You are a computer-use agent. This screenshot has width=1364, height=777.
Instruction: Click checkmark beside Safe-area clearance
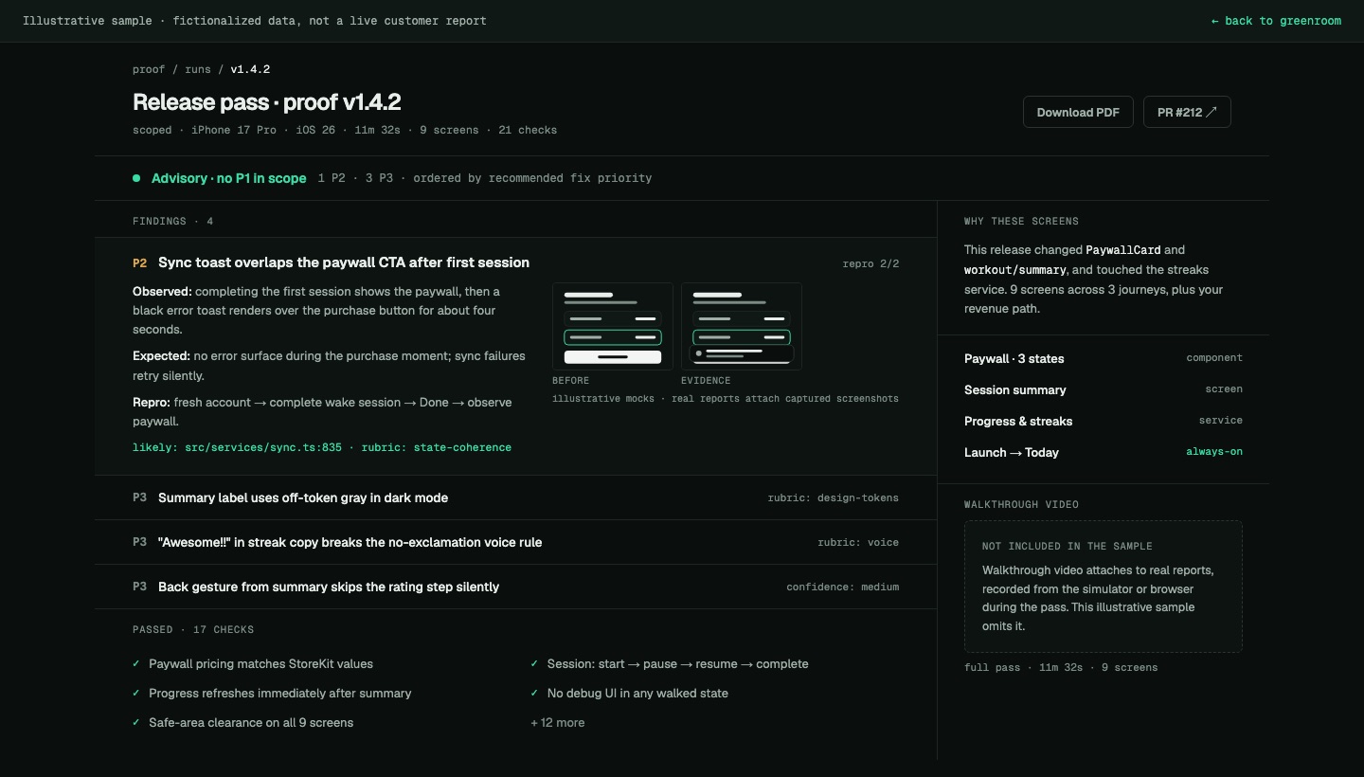(136, 723)
